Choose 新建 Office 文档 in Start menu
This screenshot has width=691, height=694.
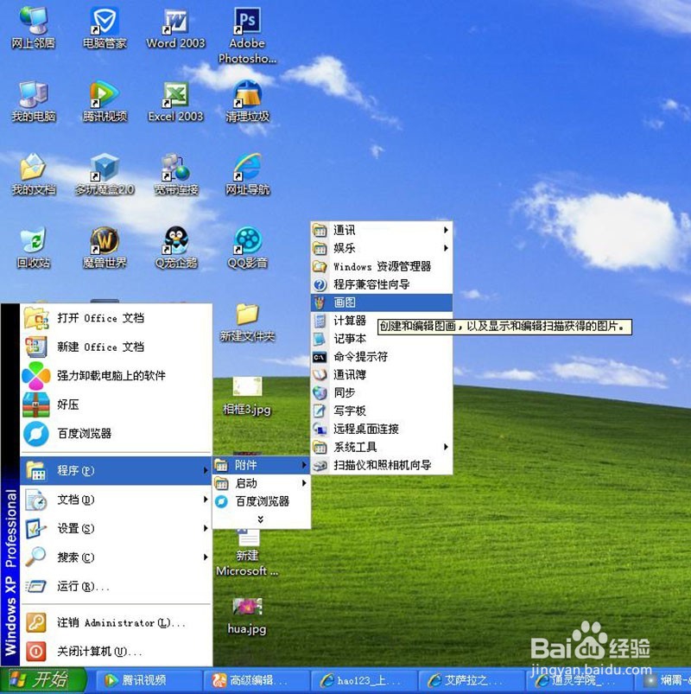116,347
